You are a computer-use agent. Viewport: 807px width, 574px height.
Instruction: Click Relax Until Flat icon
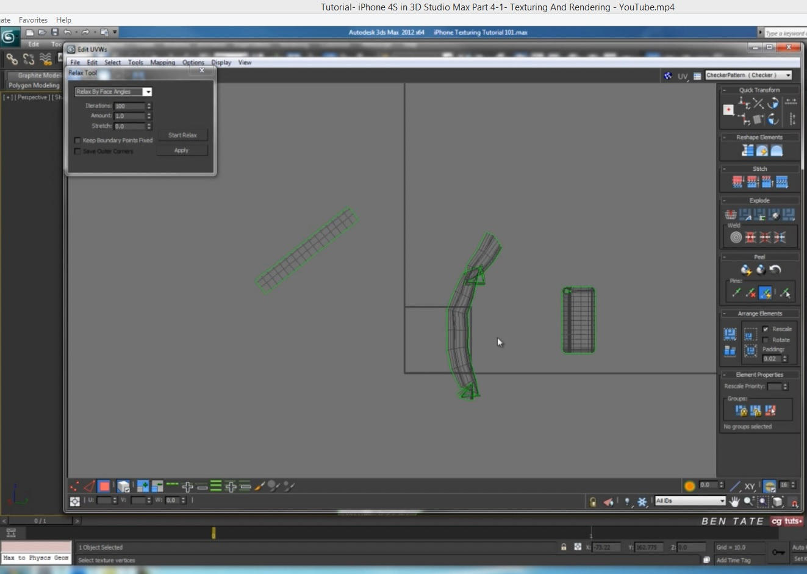click(x=762, y=150)
